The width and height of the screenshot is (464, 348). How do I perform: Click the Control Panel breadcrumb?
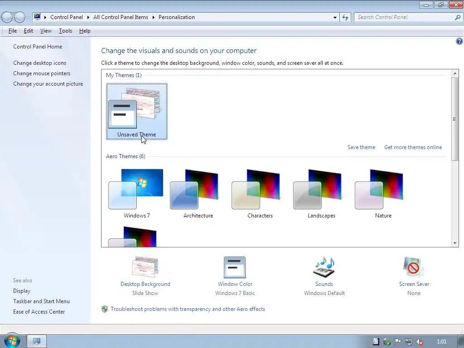click(x=67, y=17)
